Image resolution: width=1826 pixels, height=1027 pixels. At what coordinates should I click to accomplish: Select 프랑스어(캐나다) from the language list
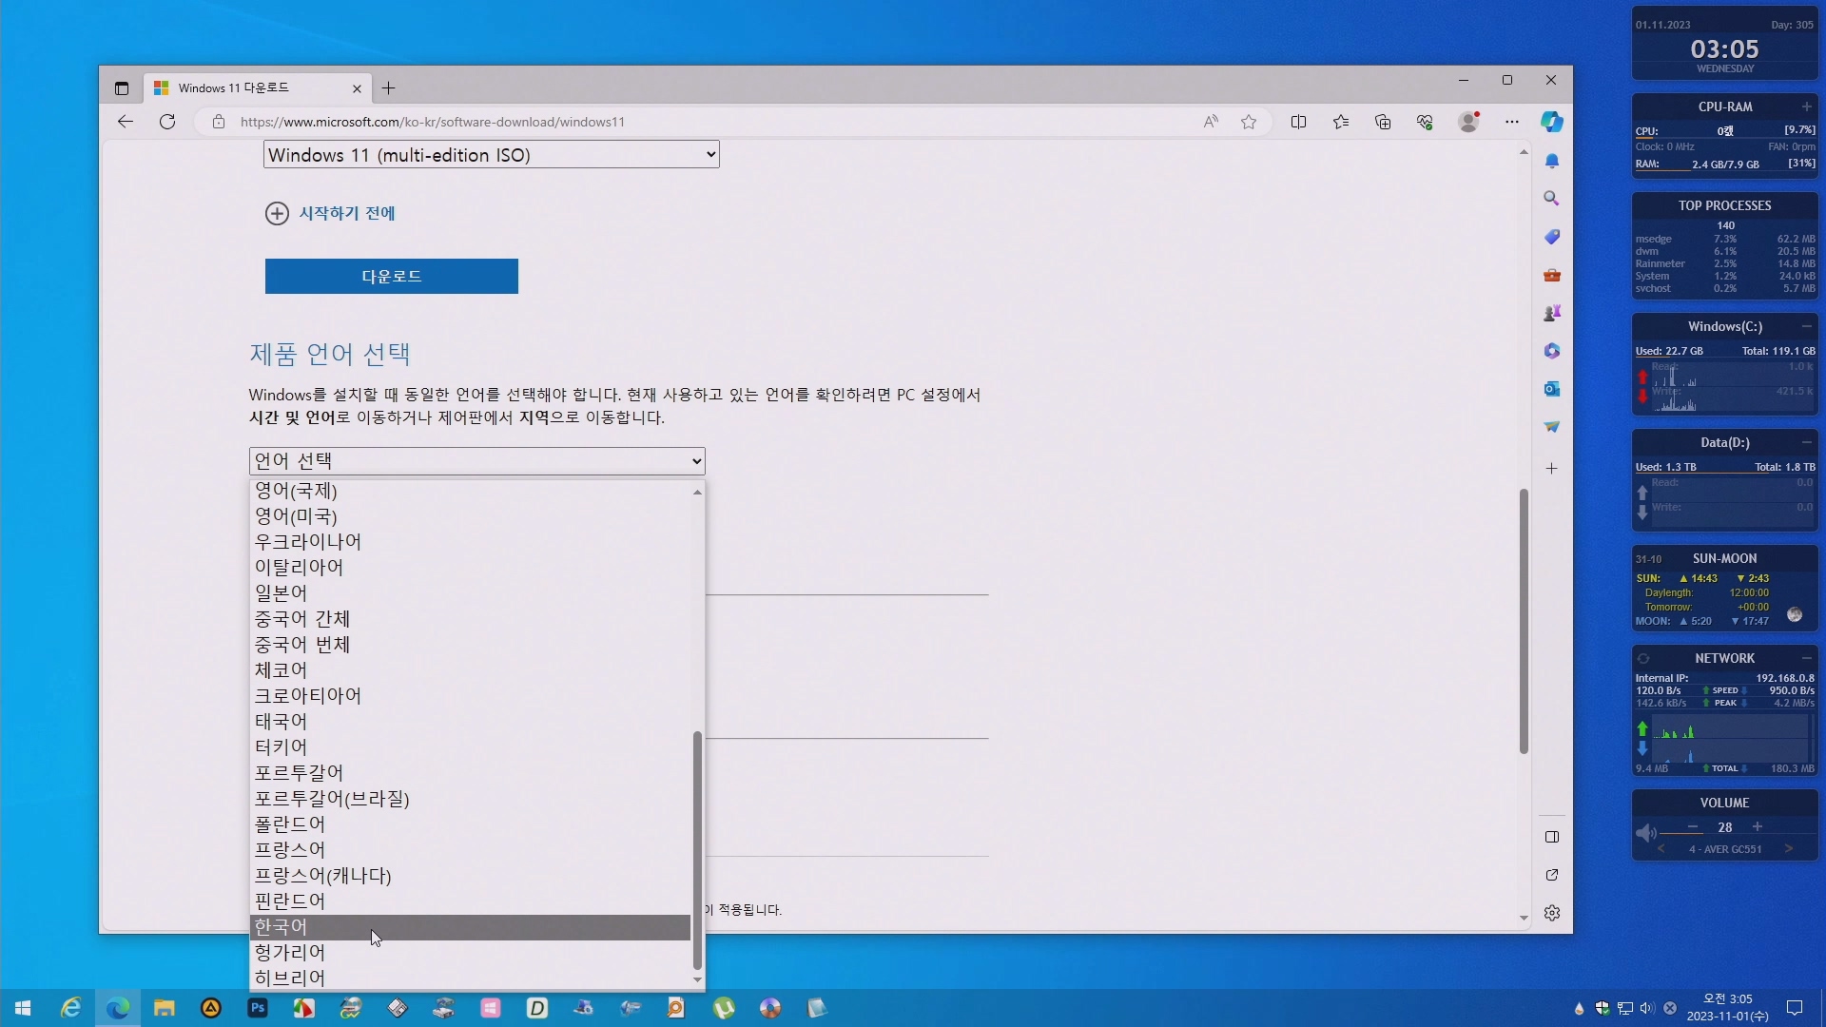click(470, 876)
